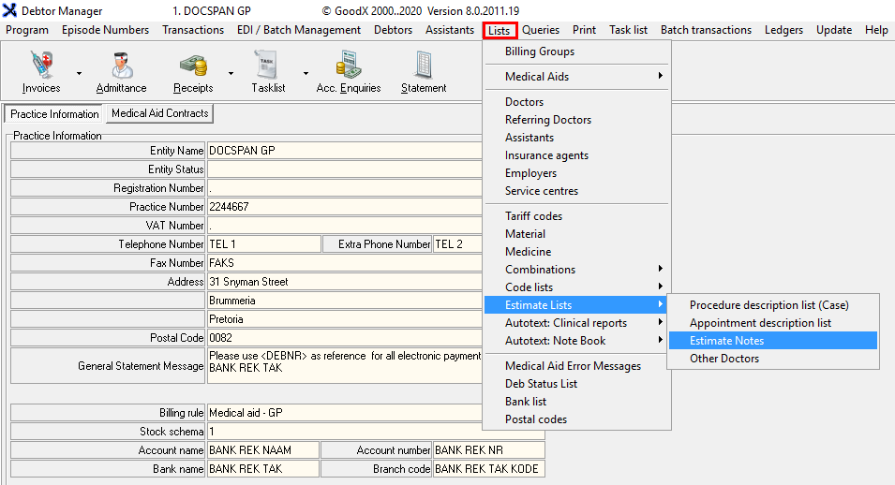
Task: Expand the Receipts dropdown arrow
Action: [231, 73]
